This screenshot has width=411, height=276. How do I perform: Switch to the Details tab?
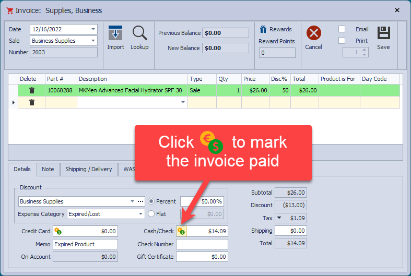point(22,169)
